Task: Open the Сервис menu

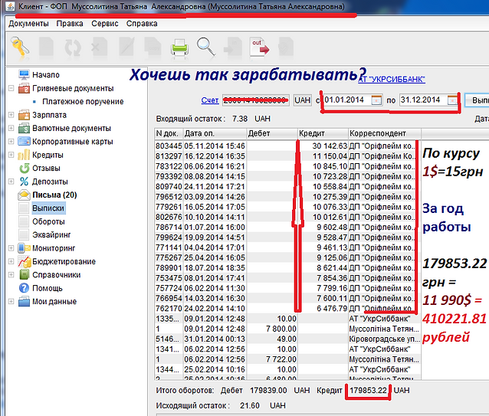Action: point(105,24)
